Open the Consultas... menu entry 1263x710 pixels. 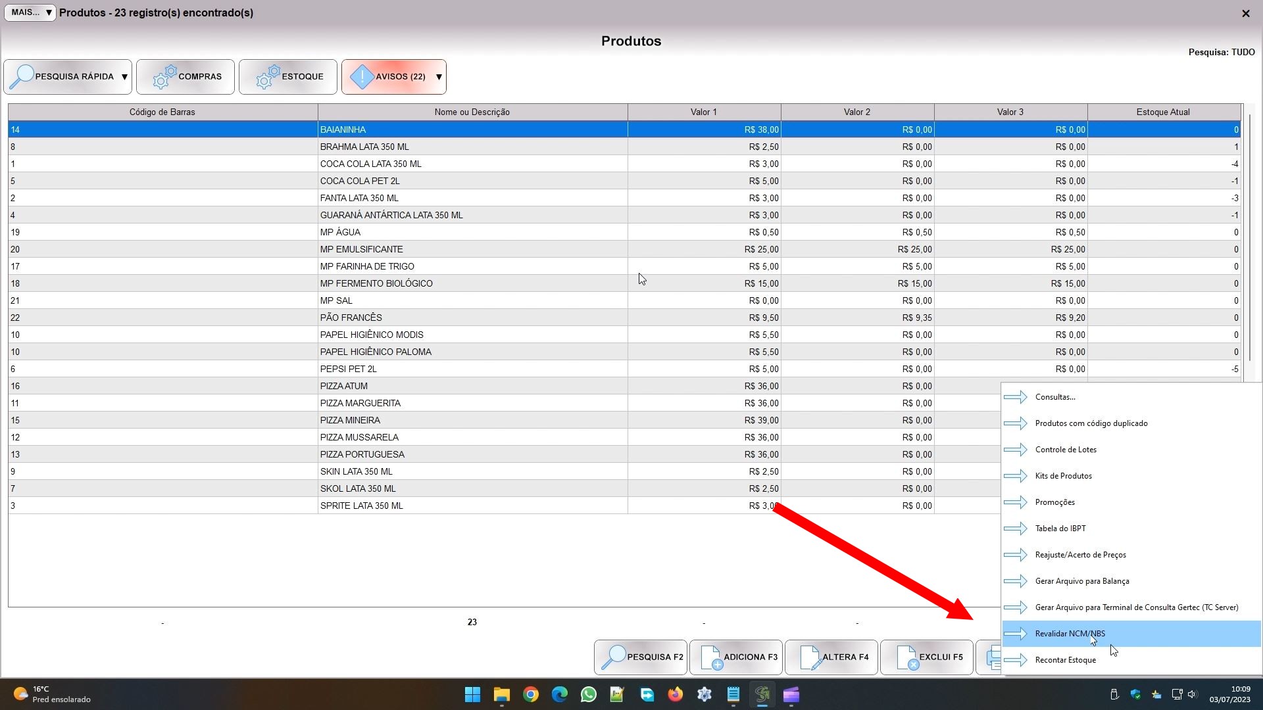point(1131,397)
